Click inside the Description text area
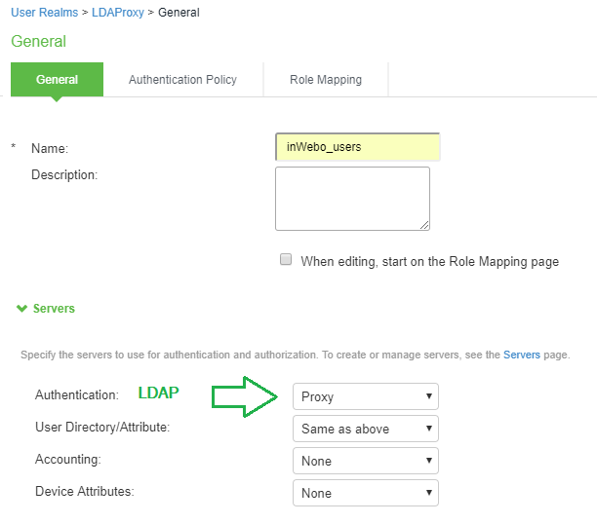This screenshot has height=524, width=597. pyautogui.click(x=352, y=198)
